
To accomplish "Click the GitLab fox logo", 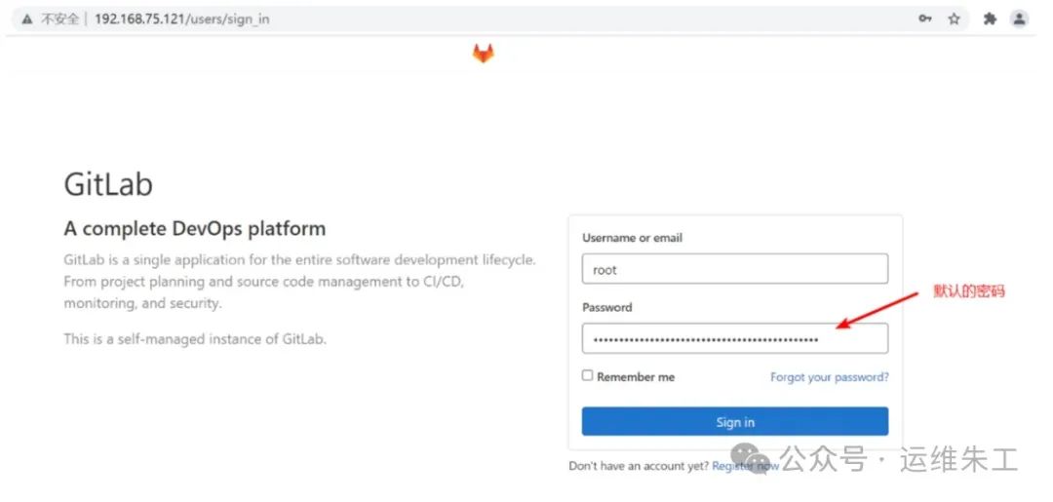I will tap(483, 54).
